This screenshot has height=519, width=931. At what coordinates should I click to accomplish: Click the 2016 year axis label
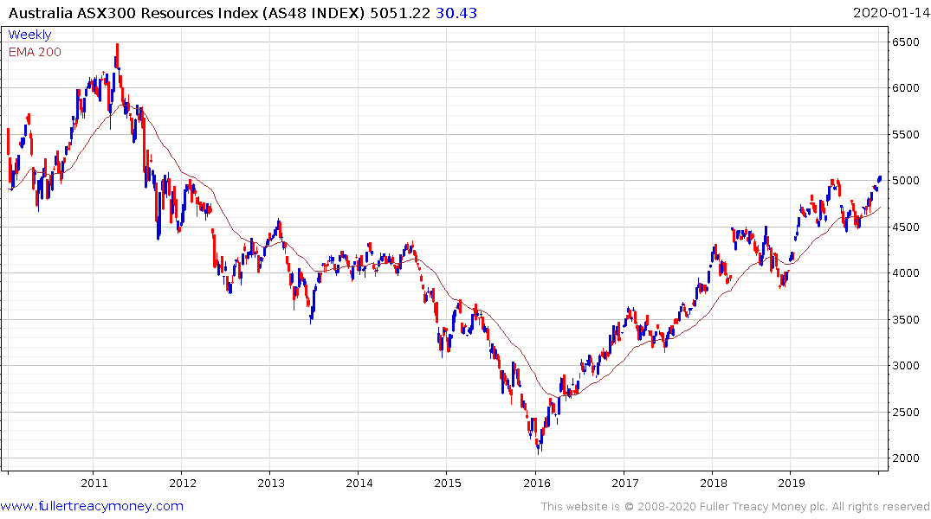pos(537,483)
